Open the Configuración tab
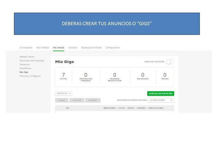Screen dimensions: 212x159 tap(113, 48)
